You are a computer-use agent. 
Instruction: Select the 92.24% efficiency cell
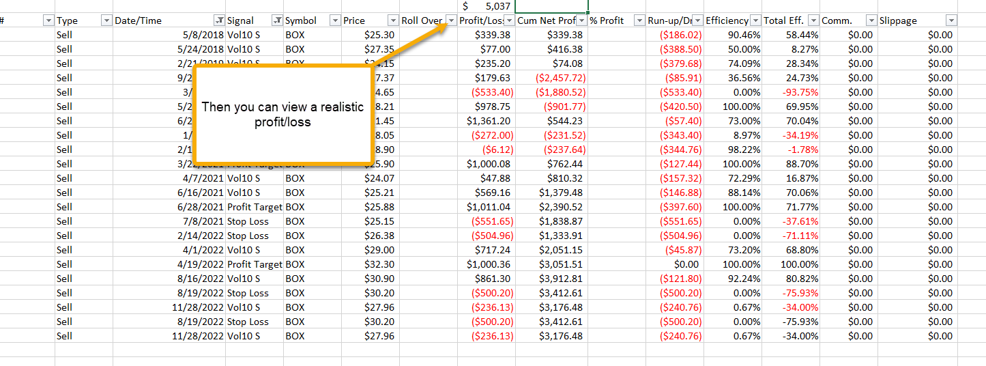click(733, 279)
